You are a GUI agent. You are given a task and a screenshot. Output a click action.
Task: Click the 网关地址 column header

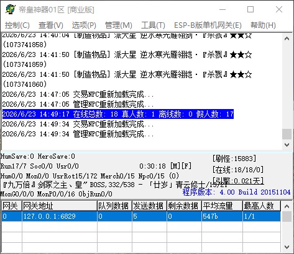(x=60, y=206)
